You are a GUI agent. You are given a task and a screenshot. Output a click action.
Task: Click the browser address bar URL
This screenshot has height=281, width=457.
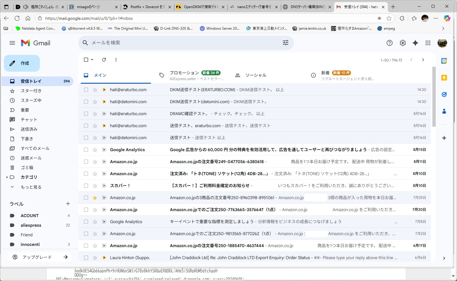[x=89, y=18]
